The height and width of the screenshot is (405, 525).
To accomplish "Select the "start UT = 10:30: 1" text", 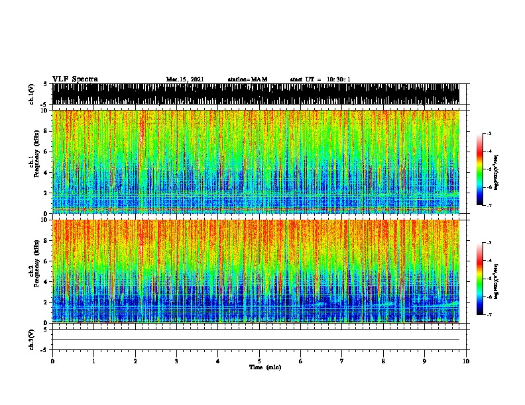I will pos(320,79).
